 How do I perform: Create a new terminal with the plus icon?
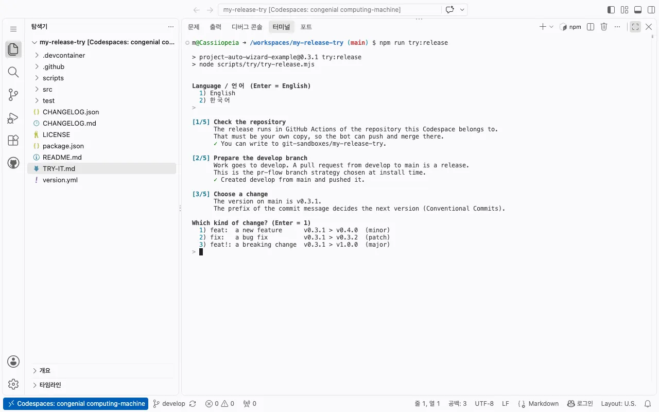pos(543,27)
